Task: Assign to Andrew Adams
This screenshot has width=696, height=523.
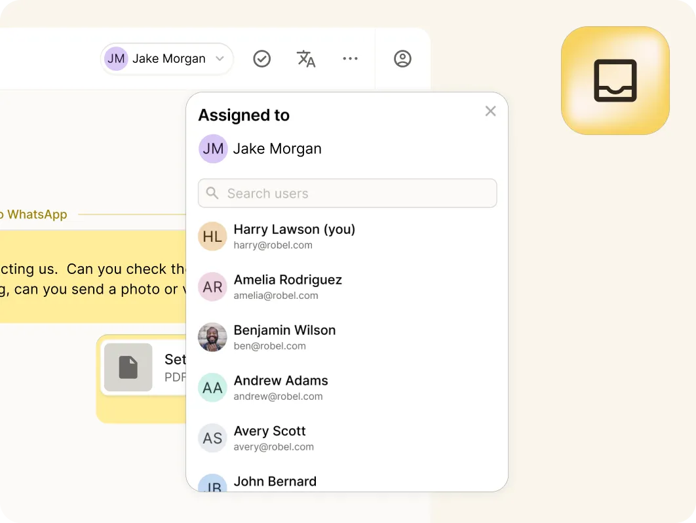Action: coord(347,387)
